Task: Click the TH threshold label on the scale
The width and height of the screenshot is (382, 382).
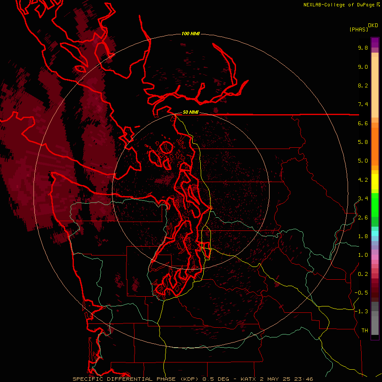Action: (365, 331)
